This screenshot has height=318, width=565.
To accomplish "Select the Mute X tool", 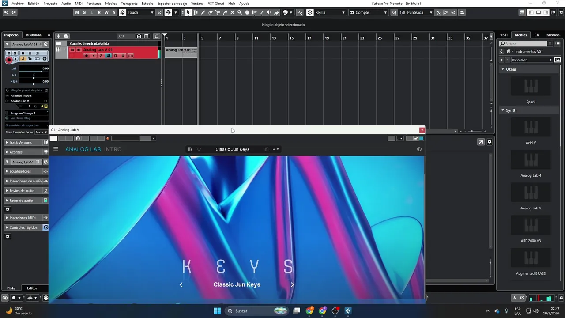I will pos(232,12).
